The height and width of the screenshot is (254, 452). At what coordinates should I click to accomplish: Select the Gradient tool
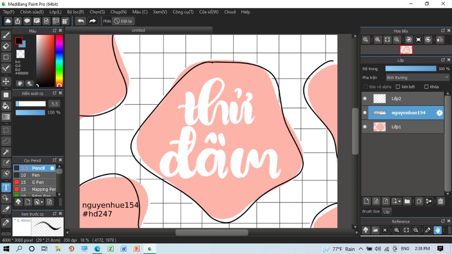tap(6, 116)
